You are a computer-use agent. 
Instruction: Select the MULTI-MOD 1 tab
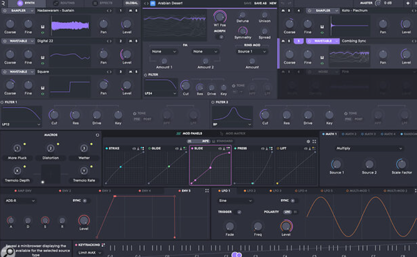coord(358,191)
